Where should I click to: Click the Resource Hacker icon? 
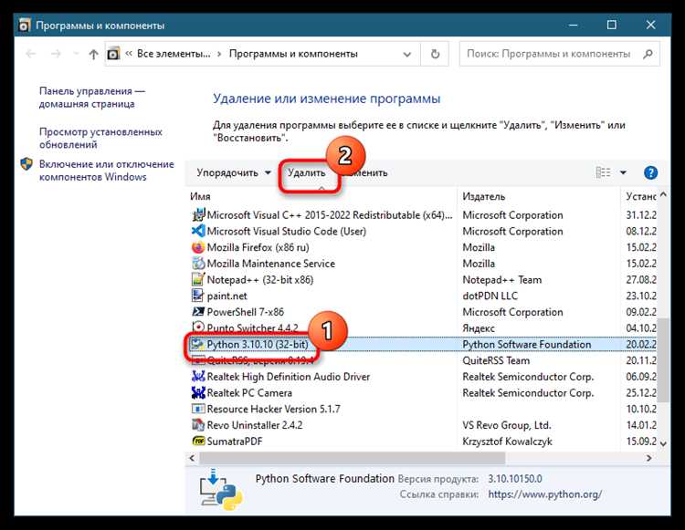(198, 409)
